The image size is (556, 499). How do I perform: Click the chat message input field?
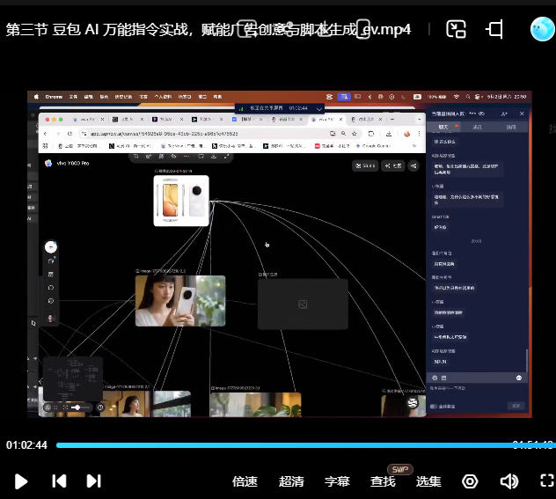pyautogui.click(x=477, y=391)
